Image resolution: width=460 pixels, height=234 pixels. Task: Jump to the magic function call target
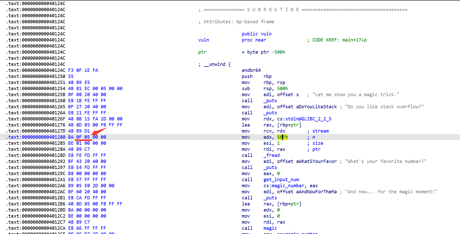point(270,228)
